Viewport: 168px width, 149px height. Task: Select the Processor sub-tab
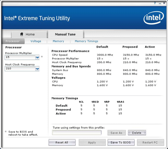point(13,41)
